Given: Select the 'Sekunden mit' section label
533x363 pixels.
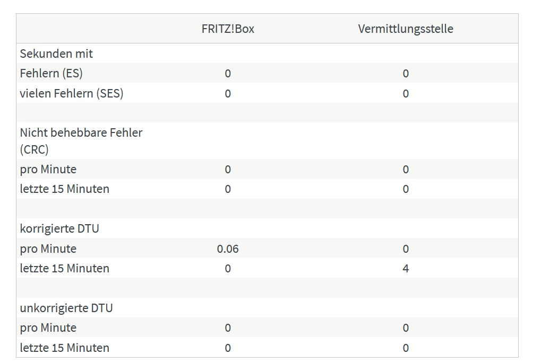Looking at the screenshot, I should point(56,54).
